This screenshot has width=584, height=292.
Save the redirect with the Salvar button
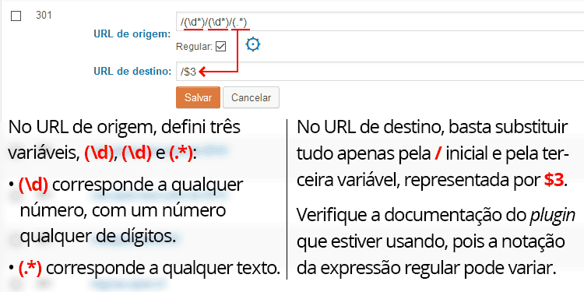coord(198,97)
